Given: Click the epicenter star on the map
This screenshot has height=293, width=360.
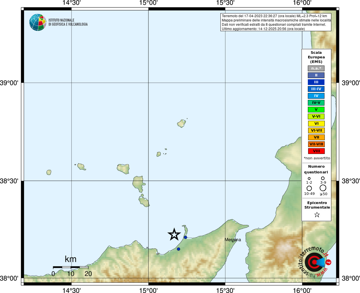Looking at the screenshot, I should click(174, 235).
